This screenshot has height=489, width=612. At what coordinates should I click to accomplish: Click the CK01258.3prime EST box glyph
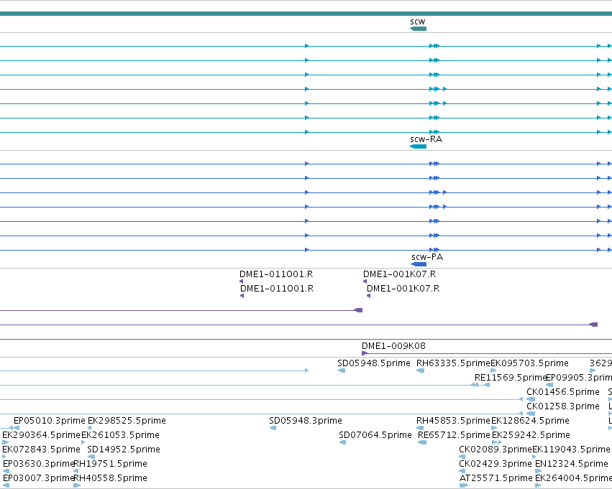(531, 414)
